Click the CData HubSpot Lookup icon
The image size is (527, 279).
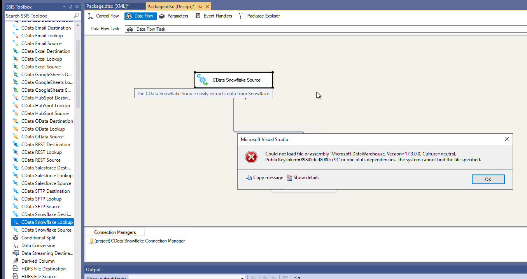tap(16, 106)
